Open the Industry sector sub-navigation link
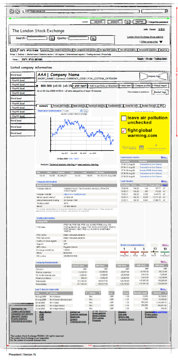Screen dimensions: 178x360 [x=46, y=55]
